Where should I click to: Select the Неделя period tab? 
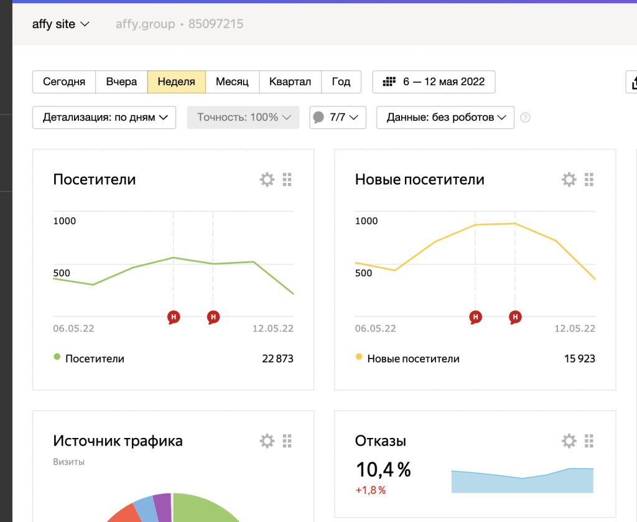pyautogui.click(x=176, y=82)
